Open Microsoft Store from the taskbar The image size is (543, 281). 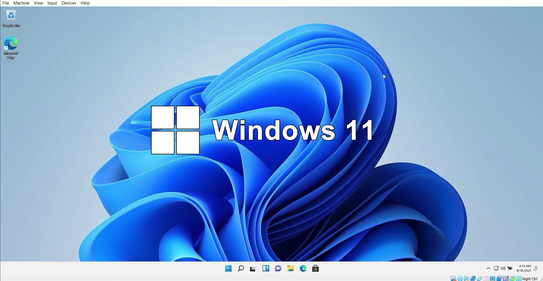[x=315, y=269]
